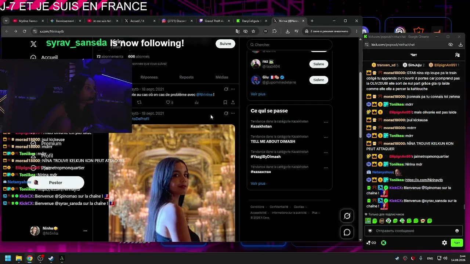Open the Réponses profile tab
Image resolution: width=470 pixels, height=264 pixels.
click(x=149, y=77)
